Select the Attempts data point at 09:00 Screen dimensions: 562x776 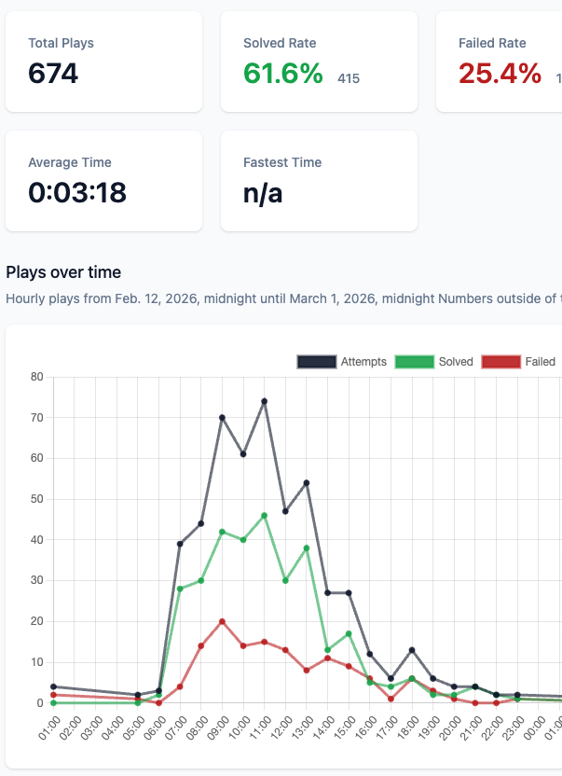[x=222, y=418]
